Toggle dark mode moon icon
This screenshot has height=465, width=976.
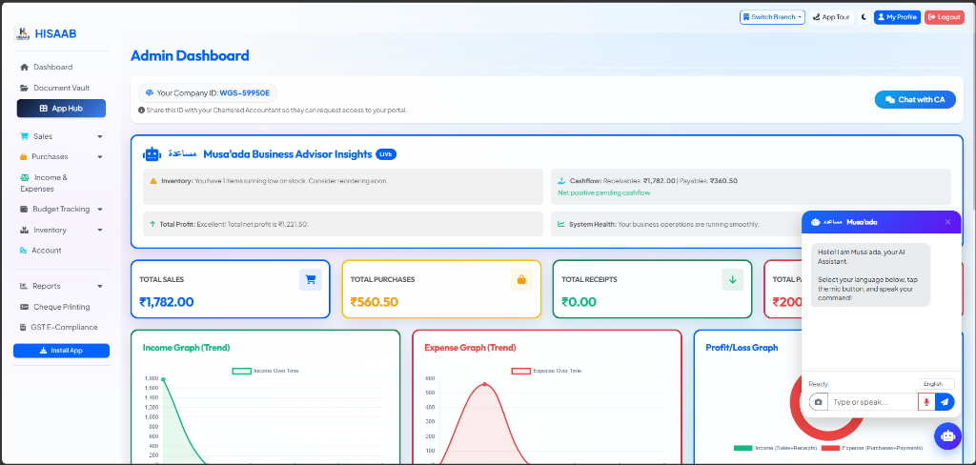pyautogui.click(x=864, y=17)
